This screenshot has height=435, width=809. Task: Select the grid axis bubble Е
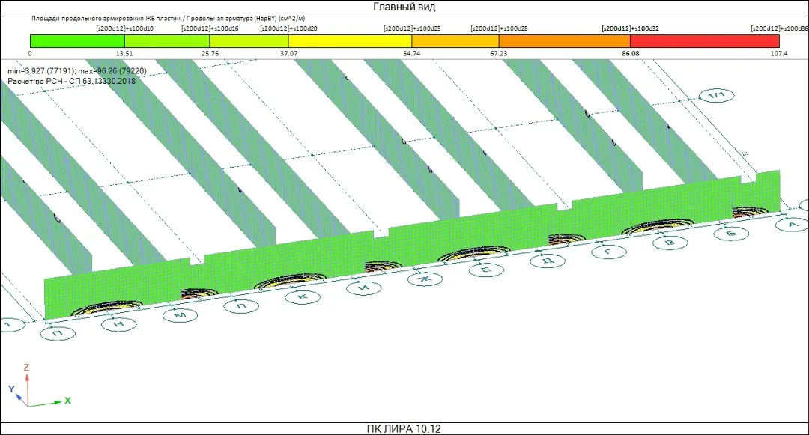(487, 270)
